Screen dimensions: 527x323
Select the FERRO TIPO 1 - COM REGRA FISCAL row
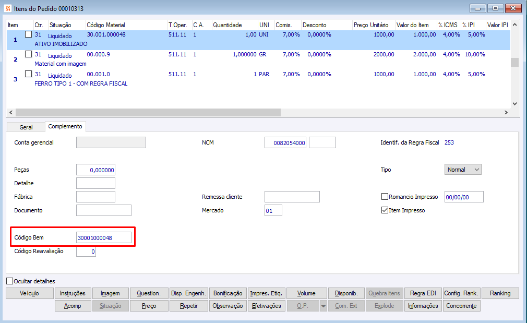(x=81, y=83)
